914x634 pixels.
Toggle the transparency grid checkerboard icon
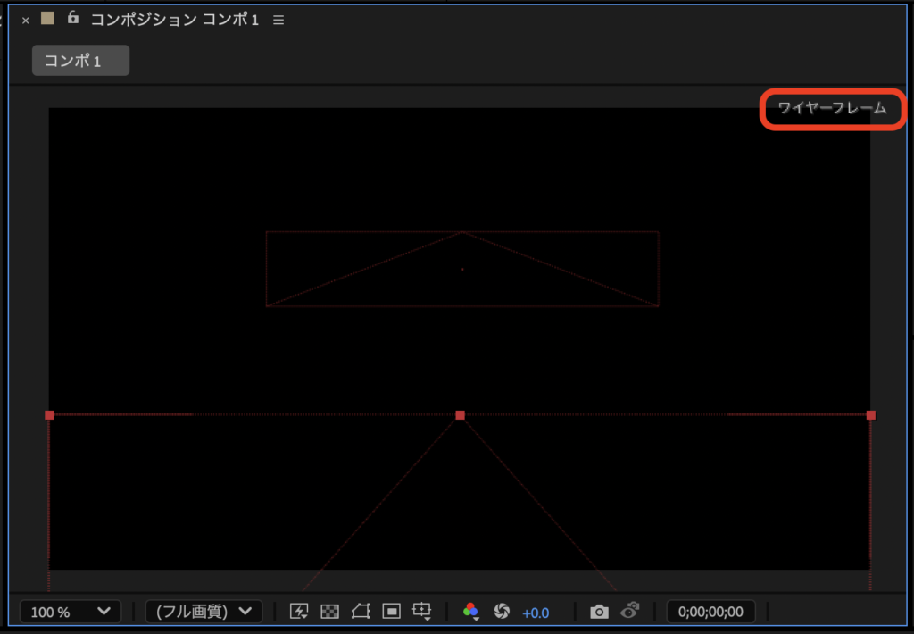coord(330,612)
